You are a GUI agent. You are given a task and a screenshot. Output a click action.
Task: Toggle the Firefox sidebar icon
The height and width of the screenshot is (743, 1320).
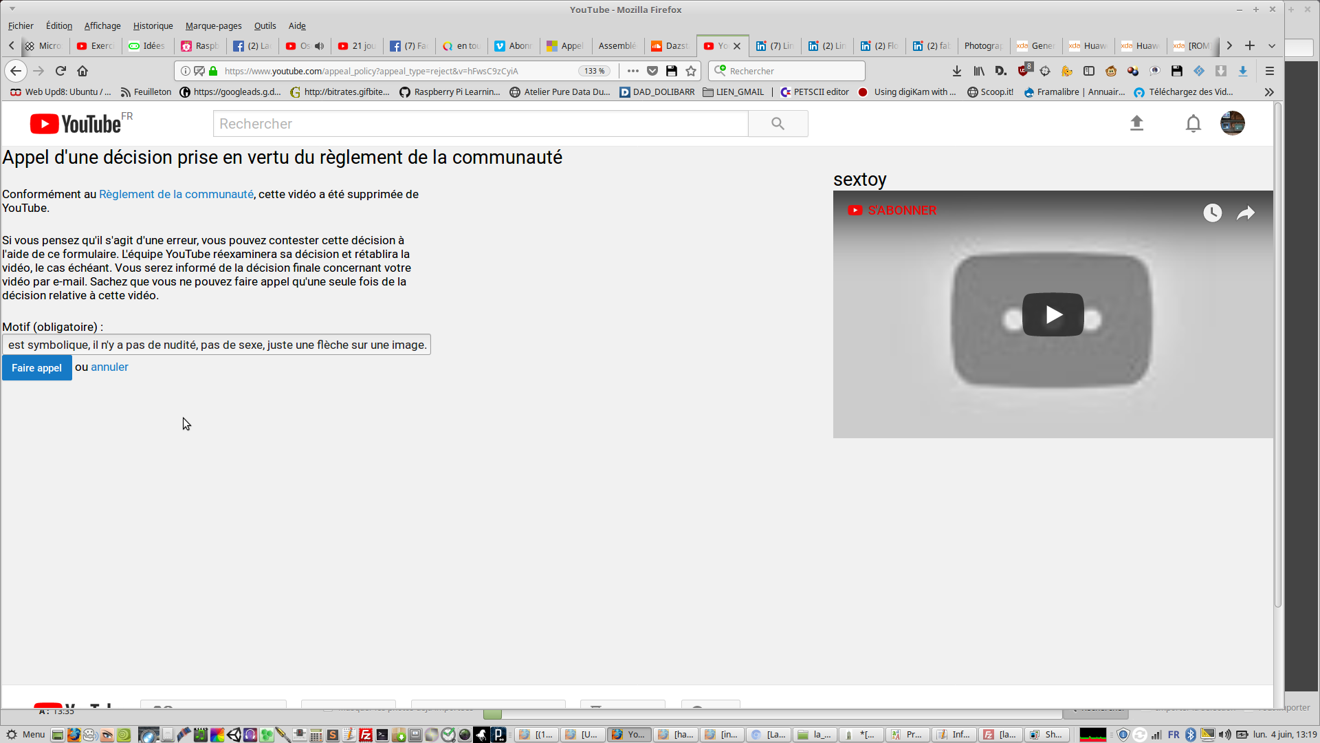(x=1089, y=71)
